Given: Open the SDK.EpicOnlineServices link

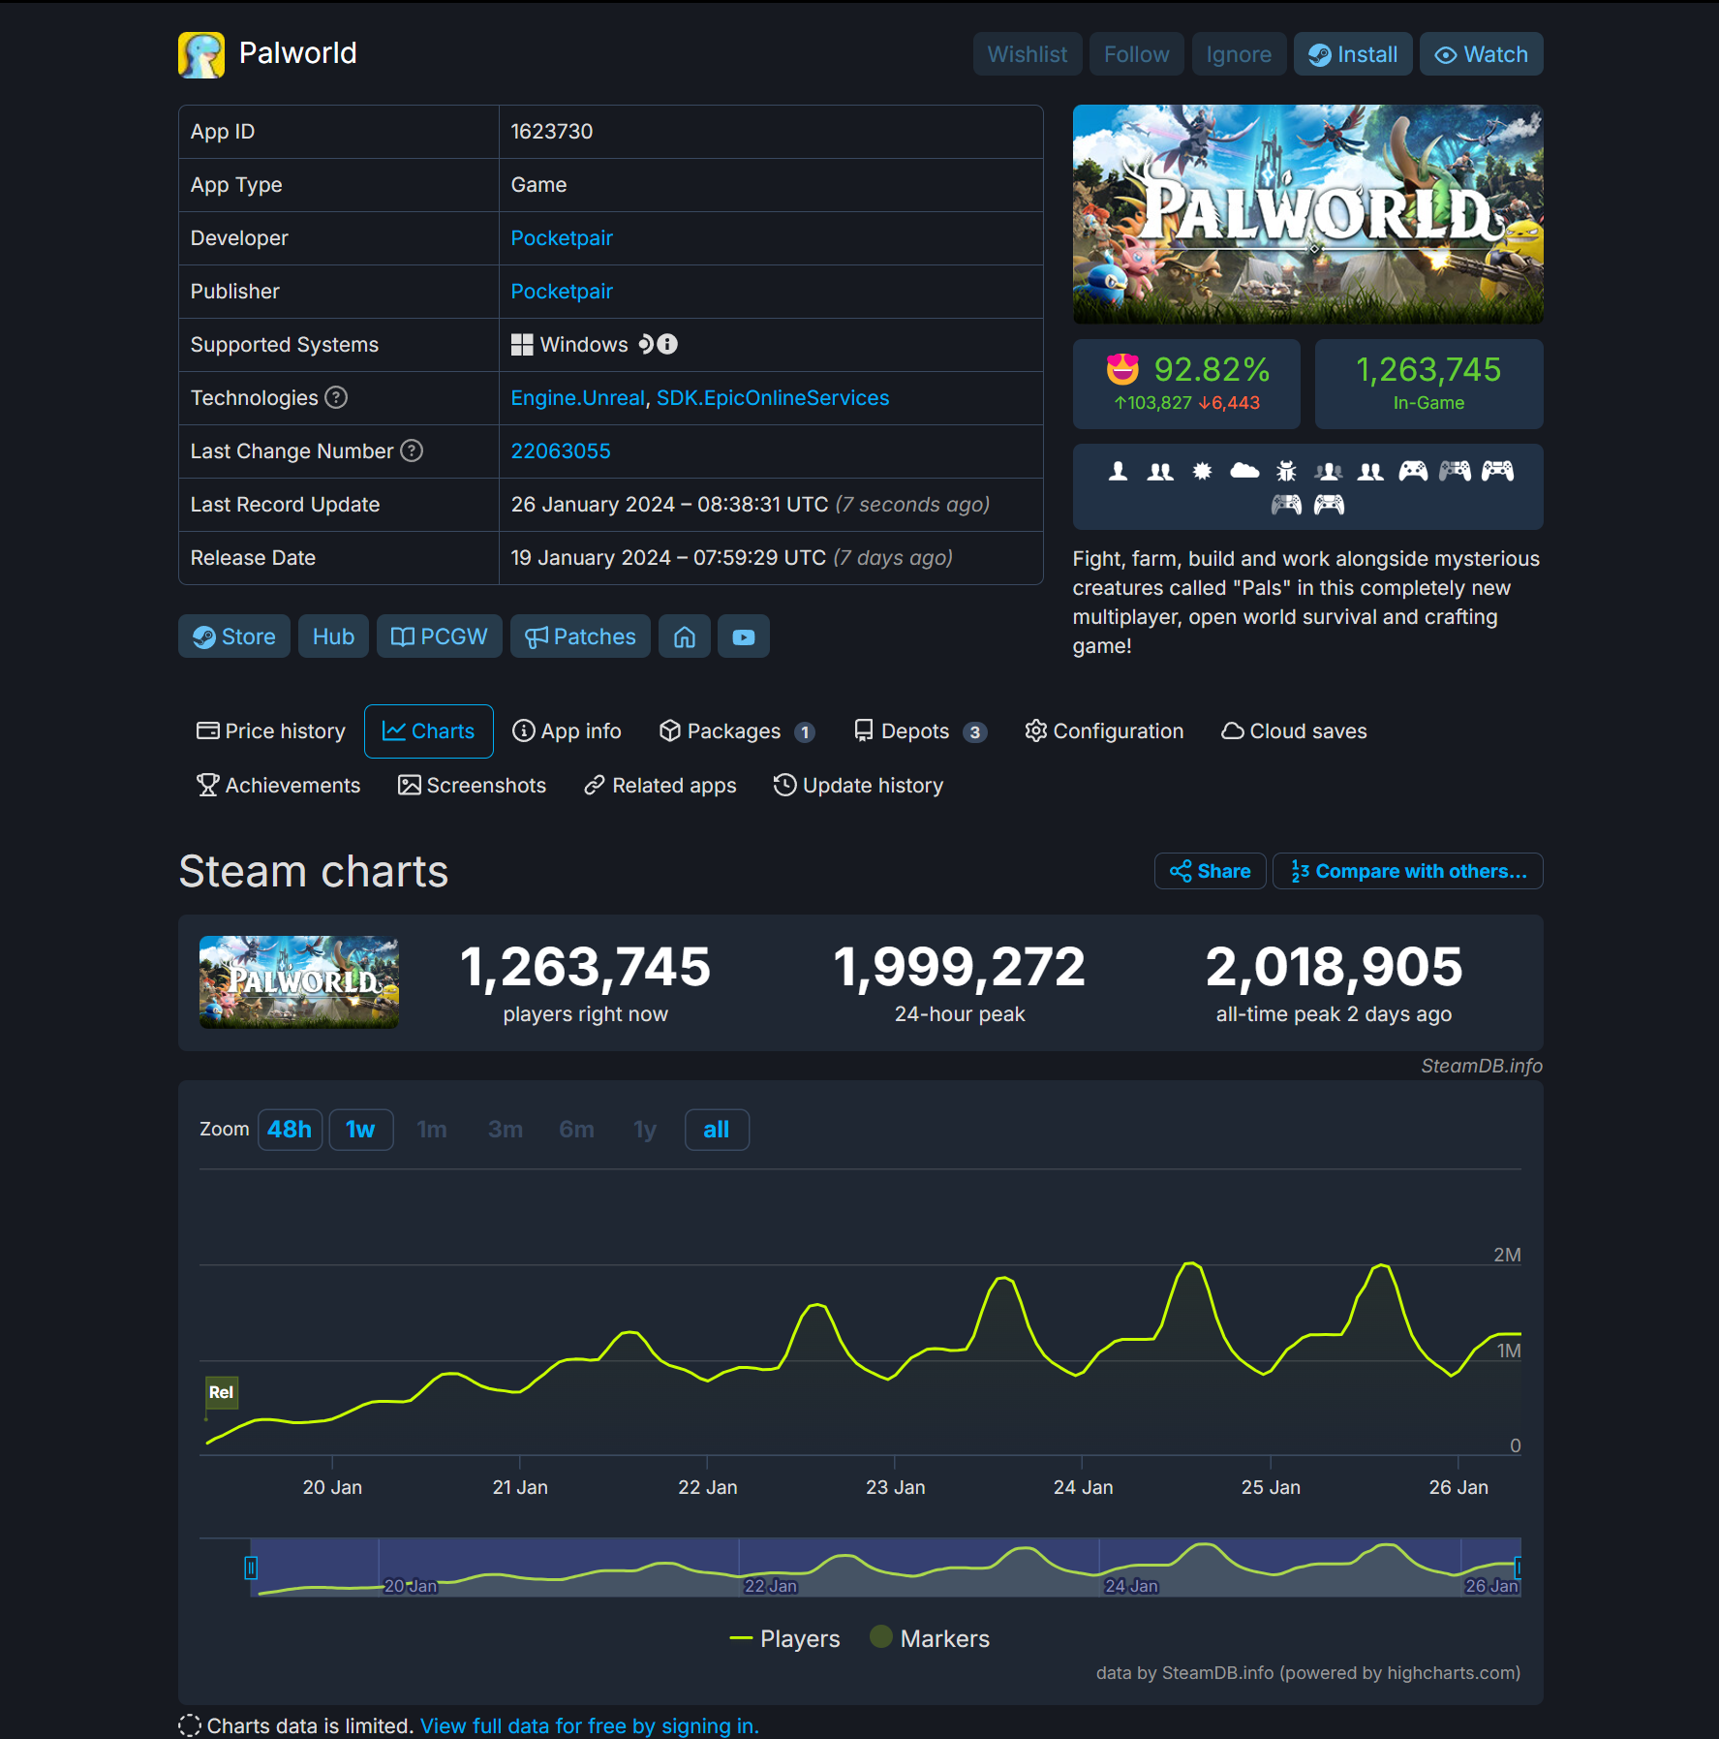Looking at the screenshot, I should (x=773, y=398).
